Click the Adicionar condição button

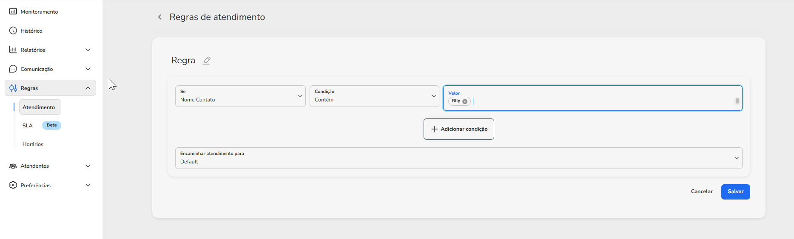click(x=459, y=129)
